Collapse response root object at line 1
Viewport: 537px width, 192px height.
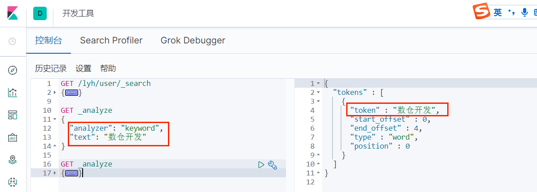pos(318,83)
